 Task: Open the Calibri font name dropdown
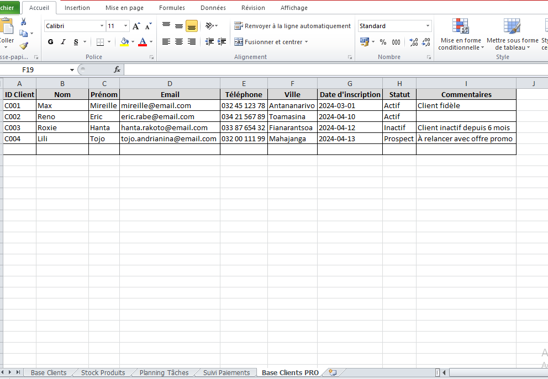click(x=102, y=26)
